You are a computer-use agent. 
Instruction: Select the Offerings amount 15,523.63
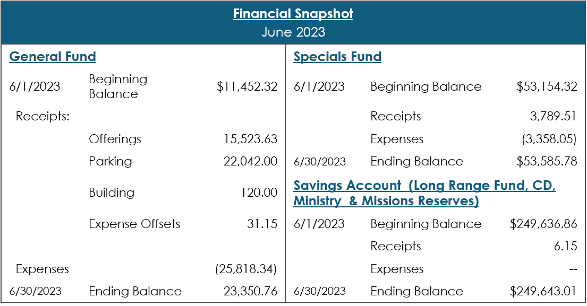click(250, 139)
